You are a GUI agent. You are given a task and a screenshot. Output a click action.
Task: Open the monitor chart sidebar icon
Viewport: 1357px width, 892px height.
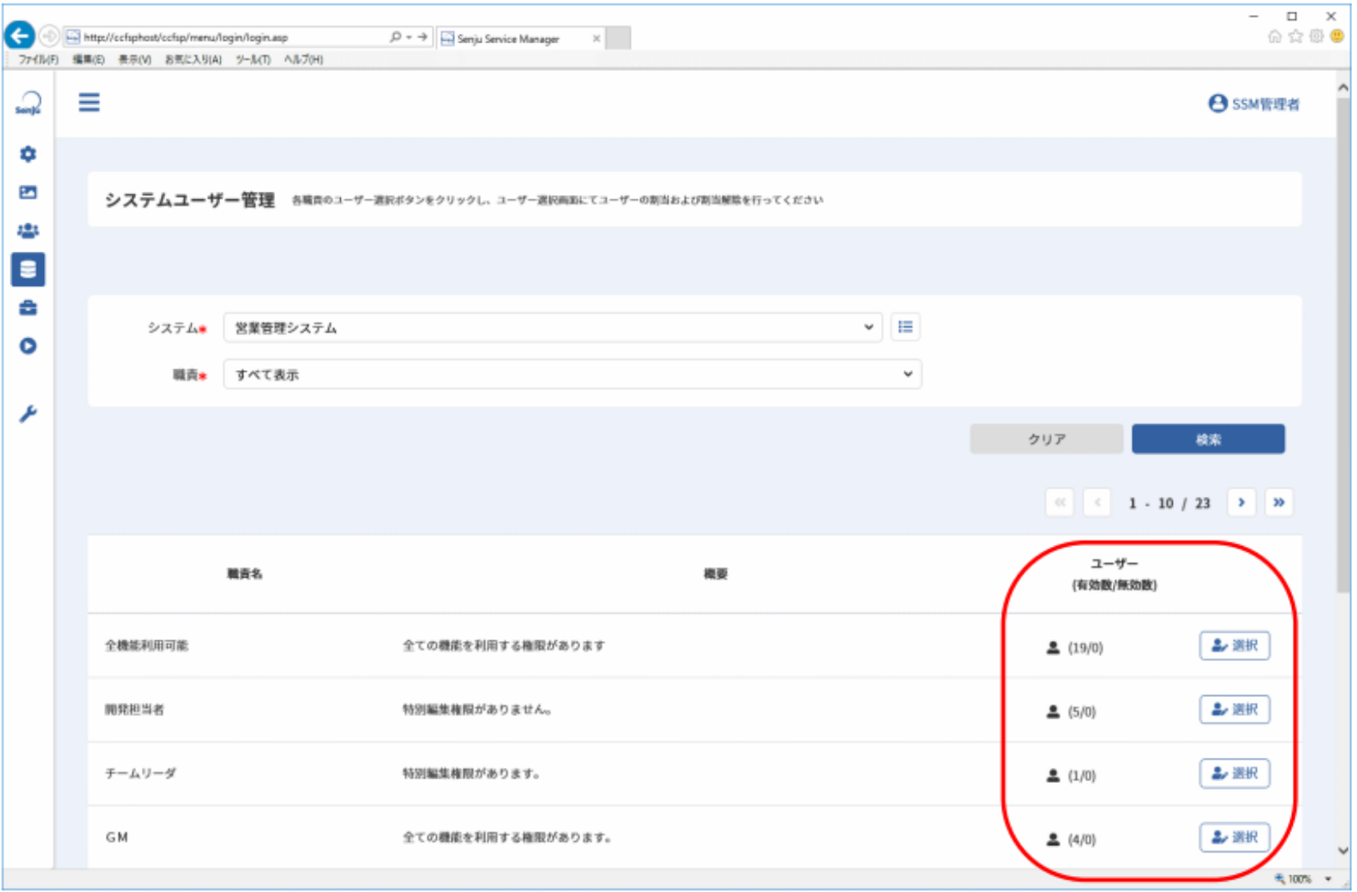(x=28, y=193)
